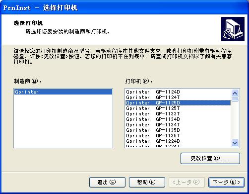The height and width of the screenshot is (194, 249).
Task: Open help with 帮助(H) button
Action: click(147, 182)
